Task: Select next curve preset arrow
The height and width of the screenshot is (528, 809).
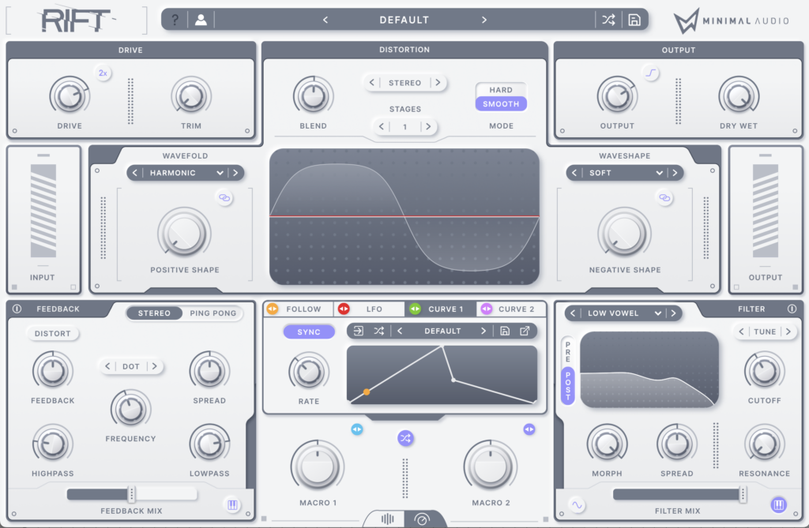Action: 484,331
